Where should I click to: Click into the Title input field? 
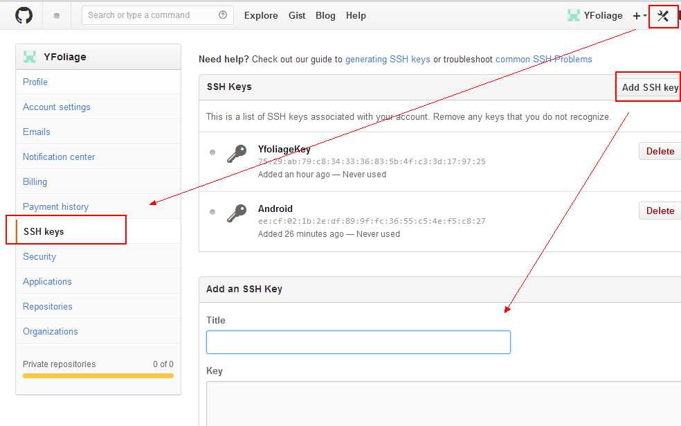(358, 342)
